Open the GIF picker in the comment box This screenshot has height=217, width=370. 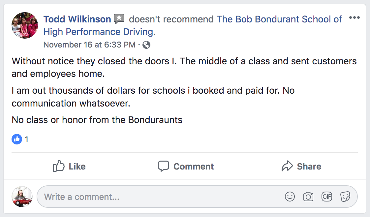coord(327,197)
